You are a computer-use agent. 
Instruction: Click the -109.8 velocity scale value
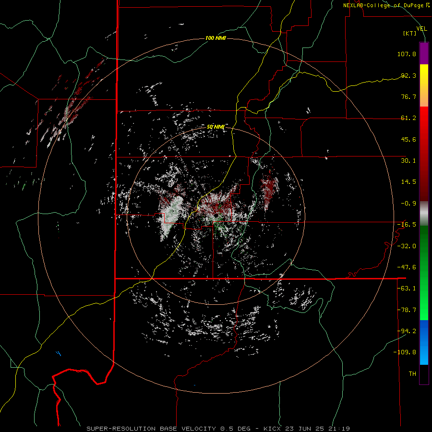(x=405, y=352)
